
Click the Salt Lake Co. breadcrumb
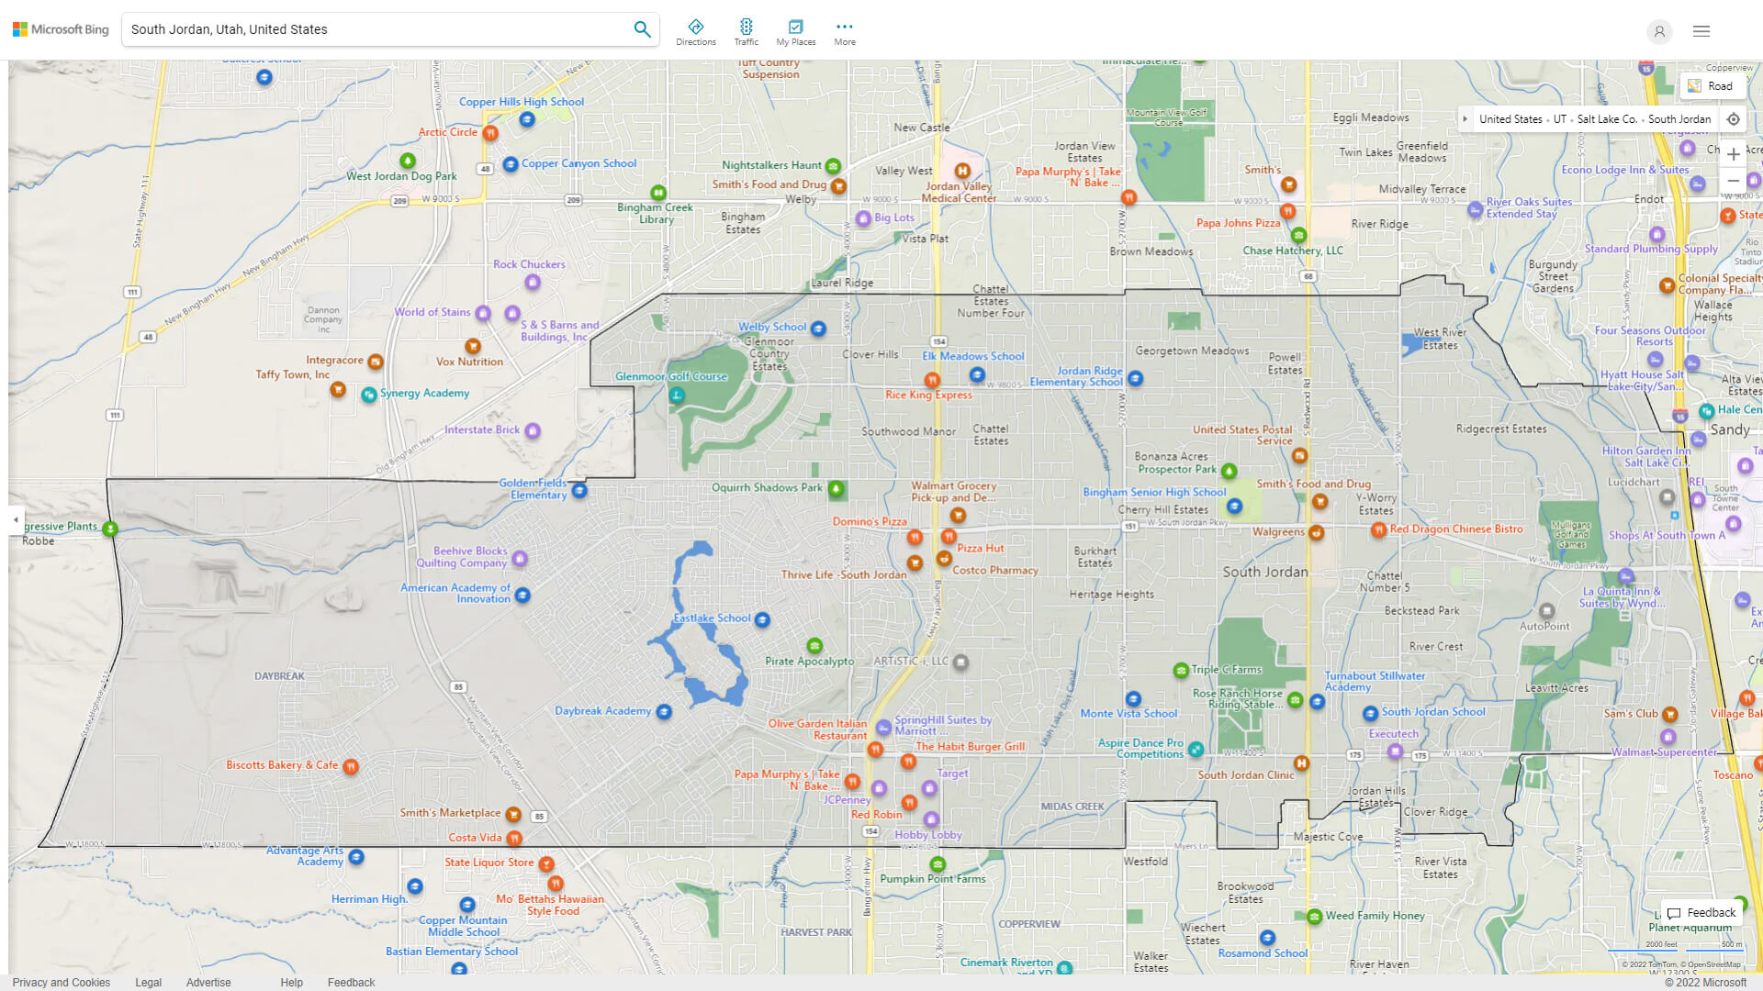tap(1606, 119)
